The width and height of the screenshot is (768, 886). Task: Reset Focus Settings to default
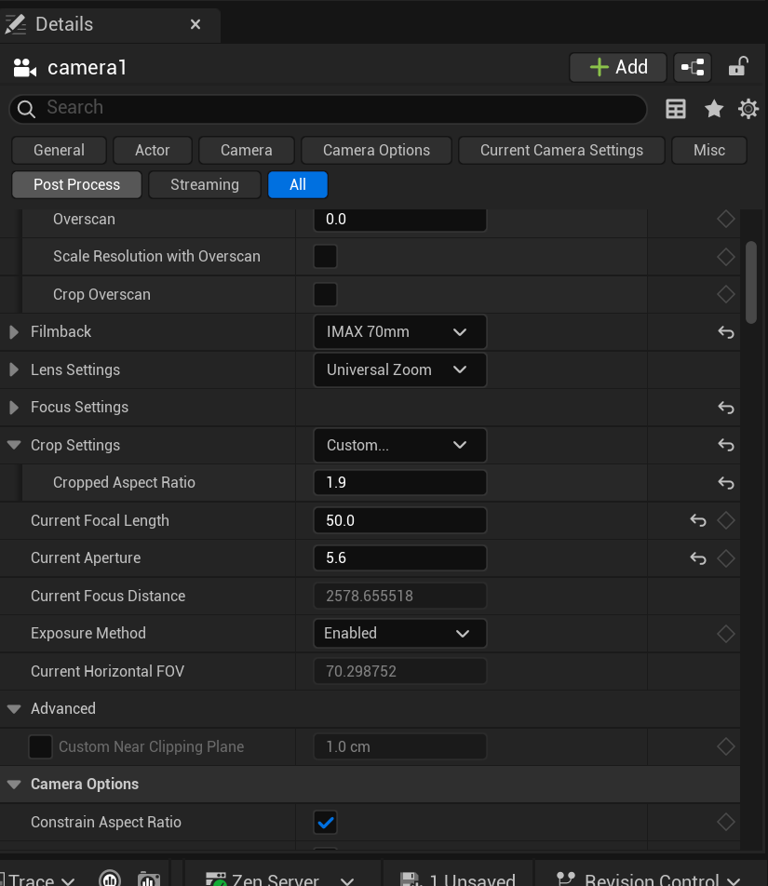tap(725, 408)
